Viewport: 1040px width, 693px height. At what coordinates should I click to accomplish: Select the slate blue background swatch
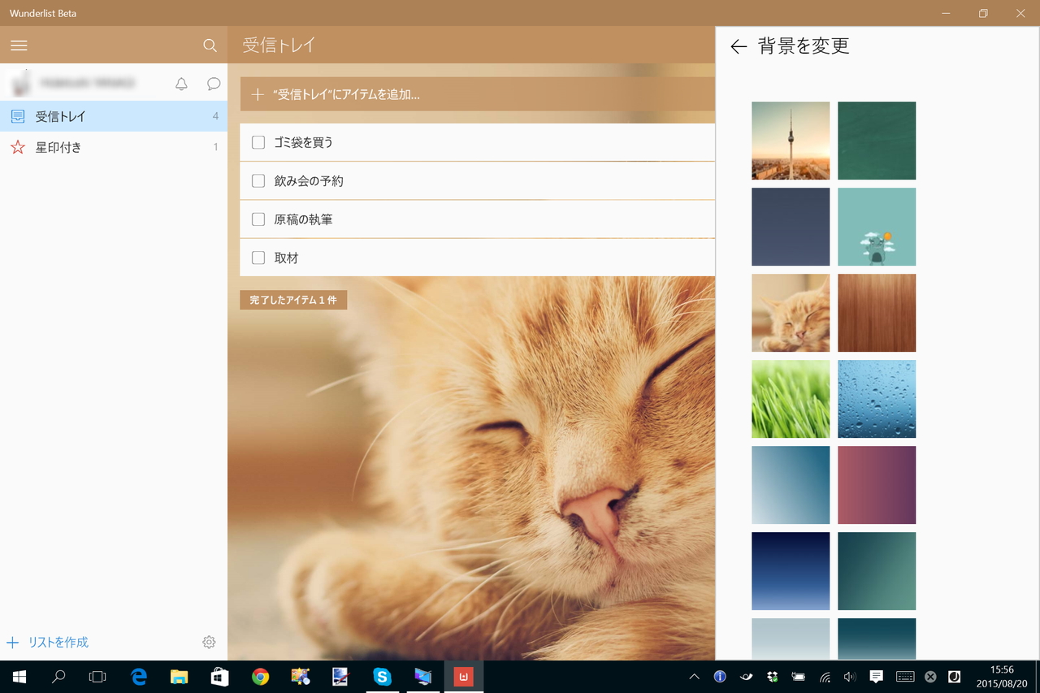(791, 227)
